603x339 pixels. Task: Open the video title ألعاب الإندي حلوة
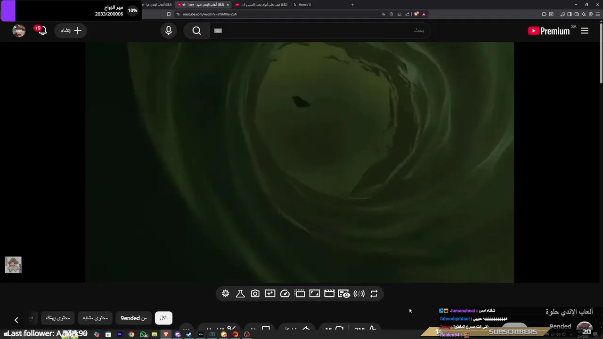click(x=569, y=312)
